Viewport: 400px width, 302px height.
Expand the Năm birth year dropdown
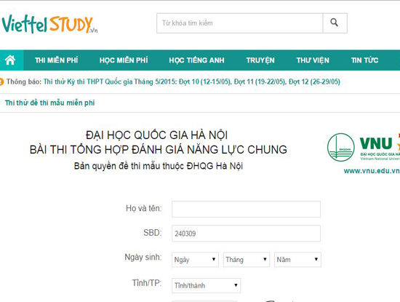tap(297, 260)
